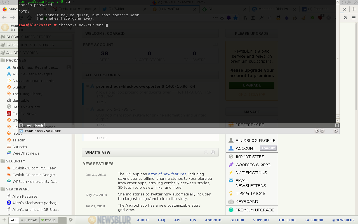The width and height of the screenshot is (358, 224).
Task: Click the Account person icon
Action: [231, 148]
